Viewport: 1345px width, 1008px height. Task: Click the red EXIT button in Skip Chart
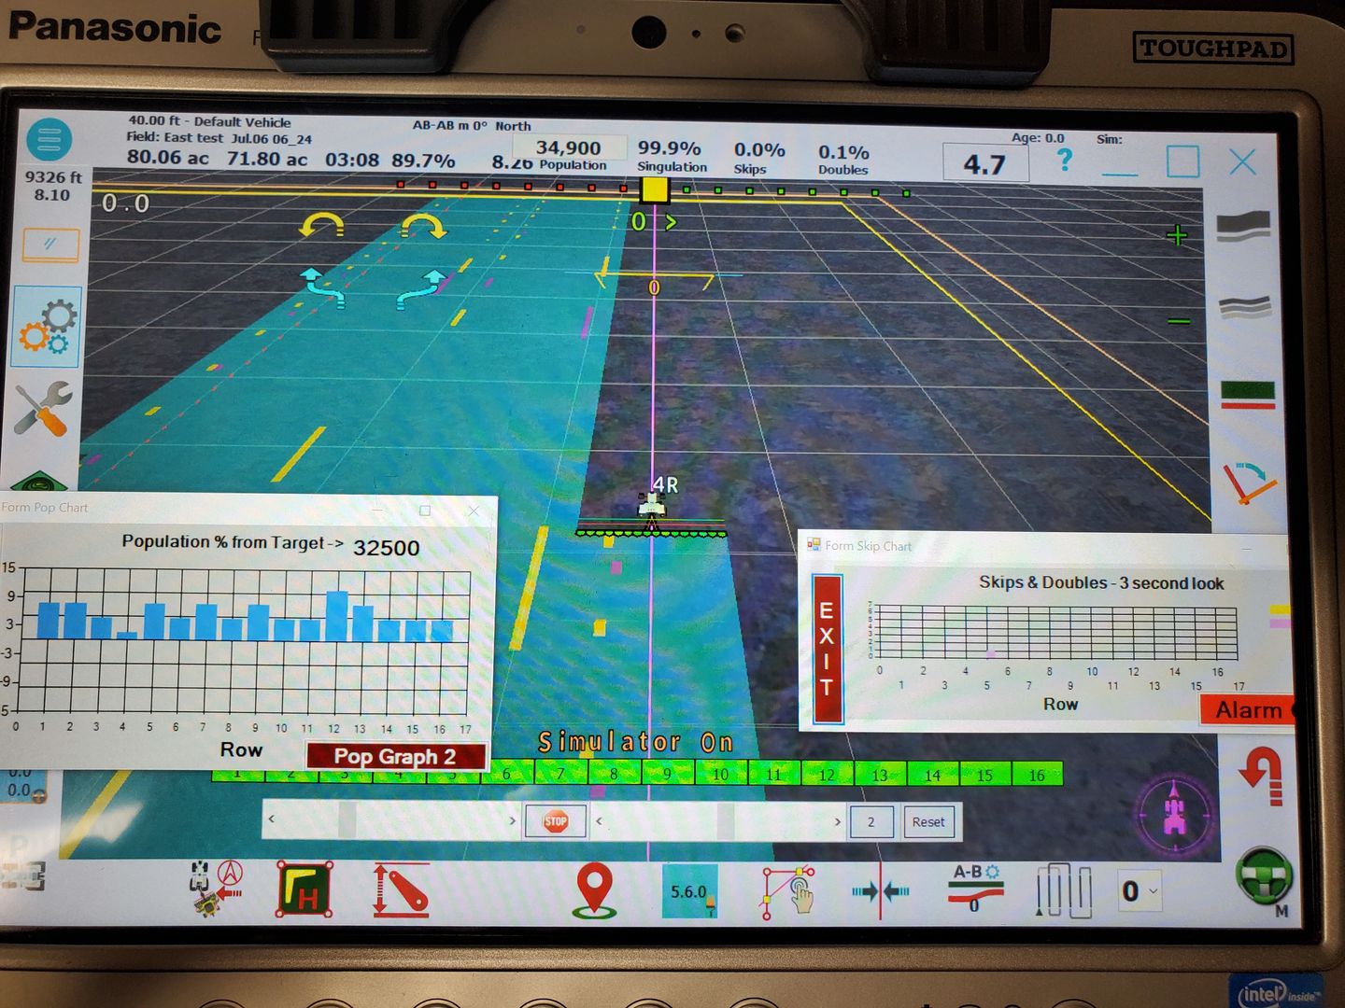click(x=827, y=649)
